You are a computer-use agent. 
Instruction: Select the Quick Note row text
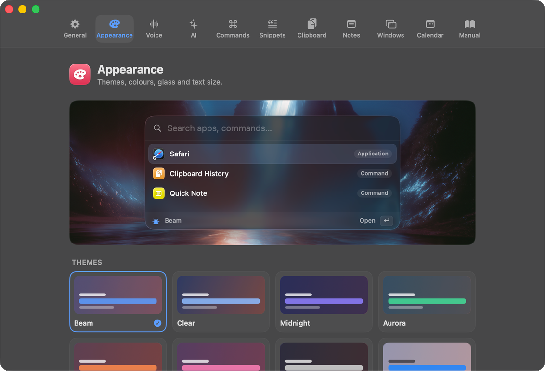click(188, 193)
